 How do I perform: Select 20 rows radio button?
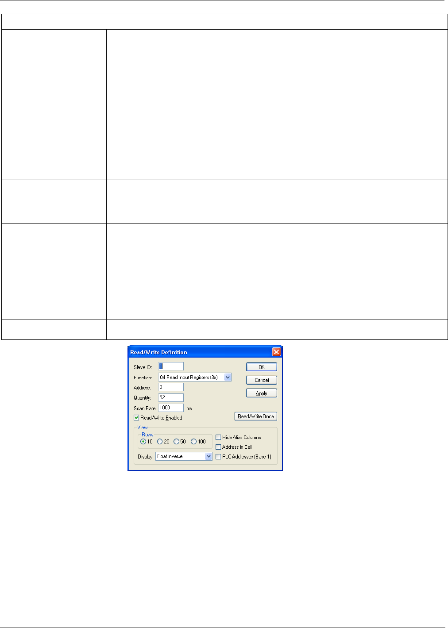(160, 441)
